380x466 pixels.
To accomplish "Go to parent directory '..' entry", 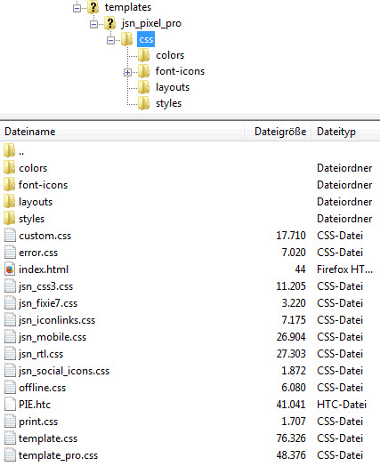I will [21, 151].
